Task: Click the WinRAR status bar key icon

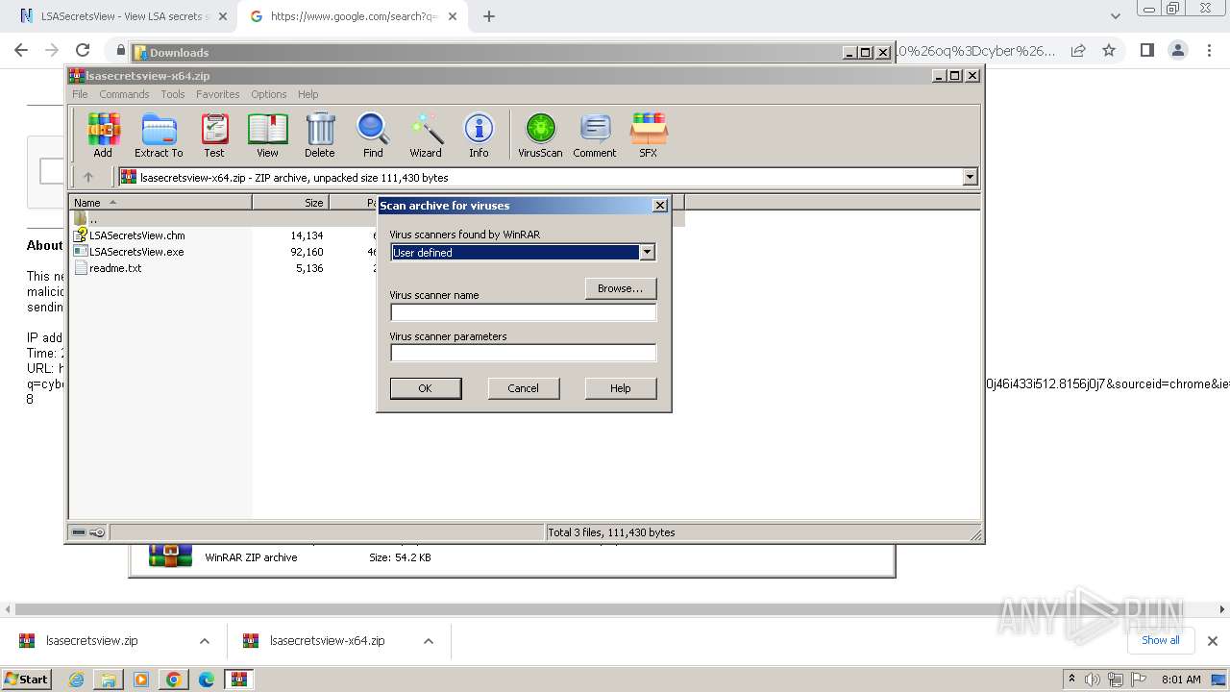Action: 97,532
